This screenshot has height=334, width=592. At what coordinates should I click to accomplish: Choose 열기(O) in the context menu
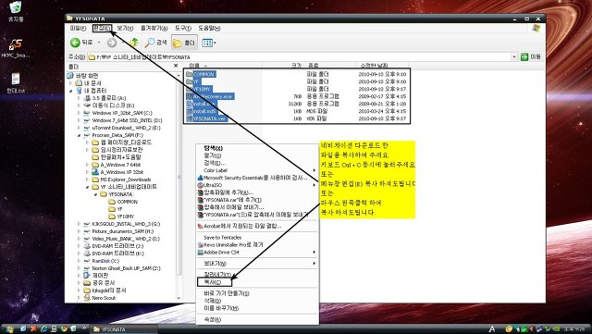tap(257, 155)
